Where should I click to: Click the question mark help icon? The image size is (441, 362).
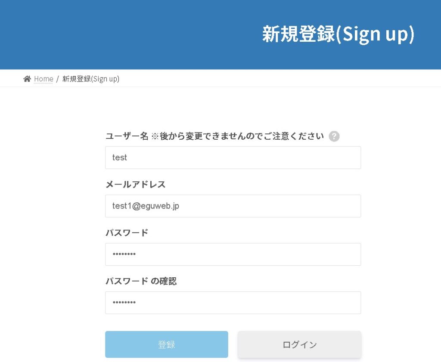pos(334,137)
